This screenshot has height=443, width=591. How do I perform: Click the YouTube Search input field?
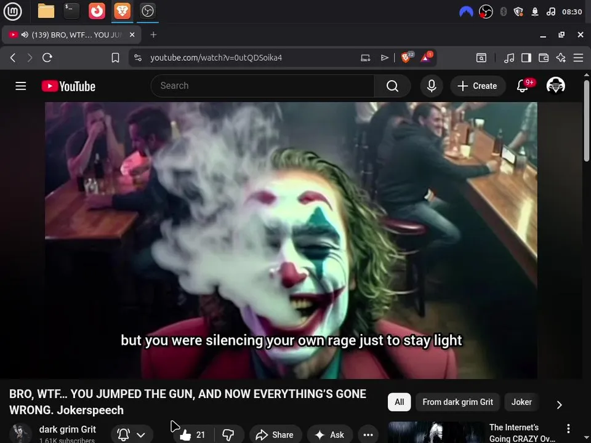click(x=263, y=86)
